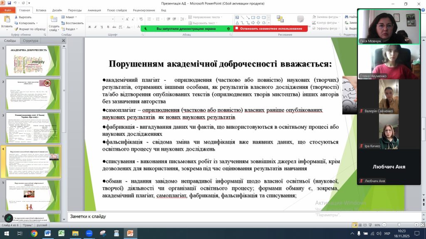Click the zoom out minus button
Image resolution: width=426 pixels, height=239 pixels.
(x=384, y=225)
